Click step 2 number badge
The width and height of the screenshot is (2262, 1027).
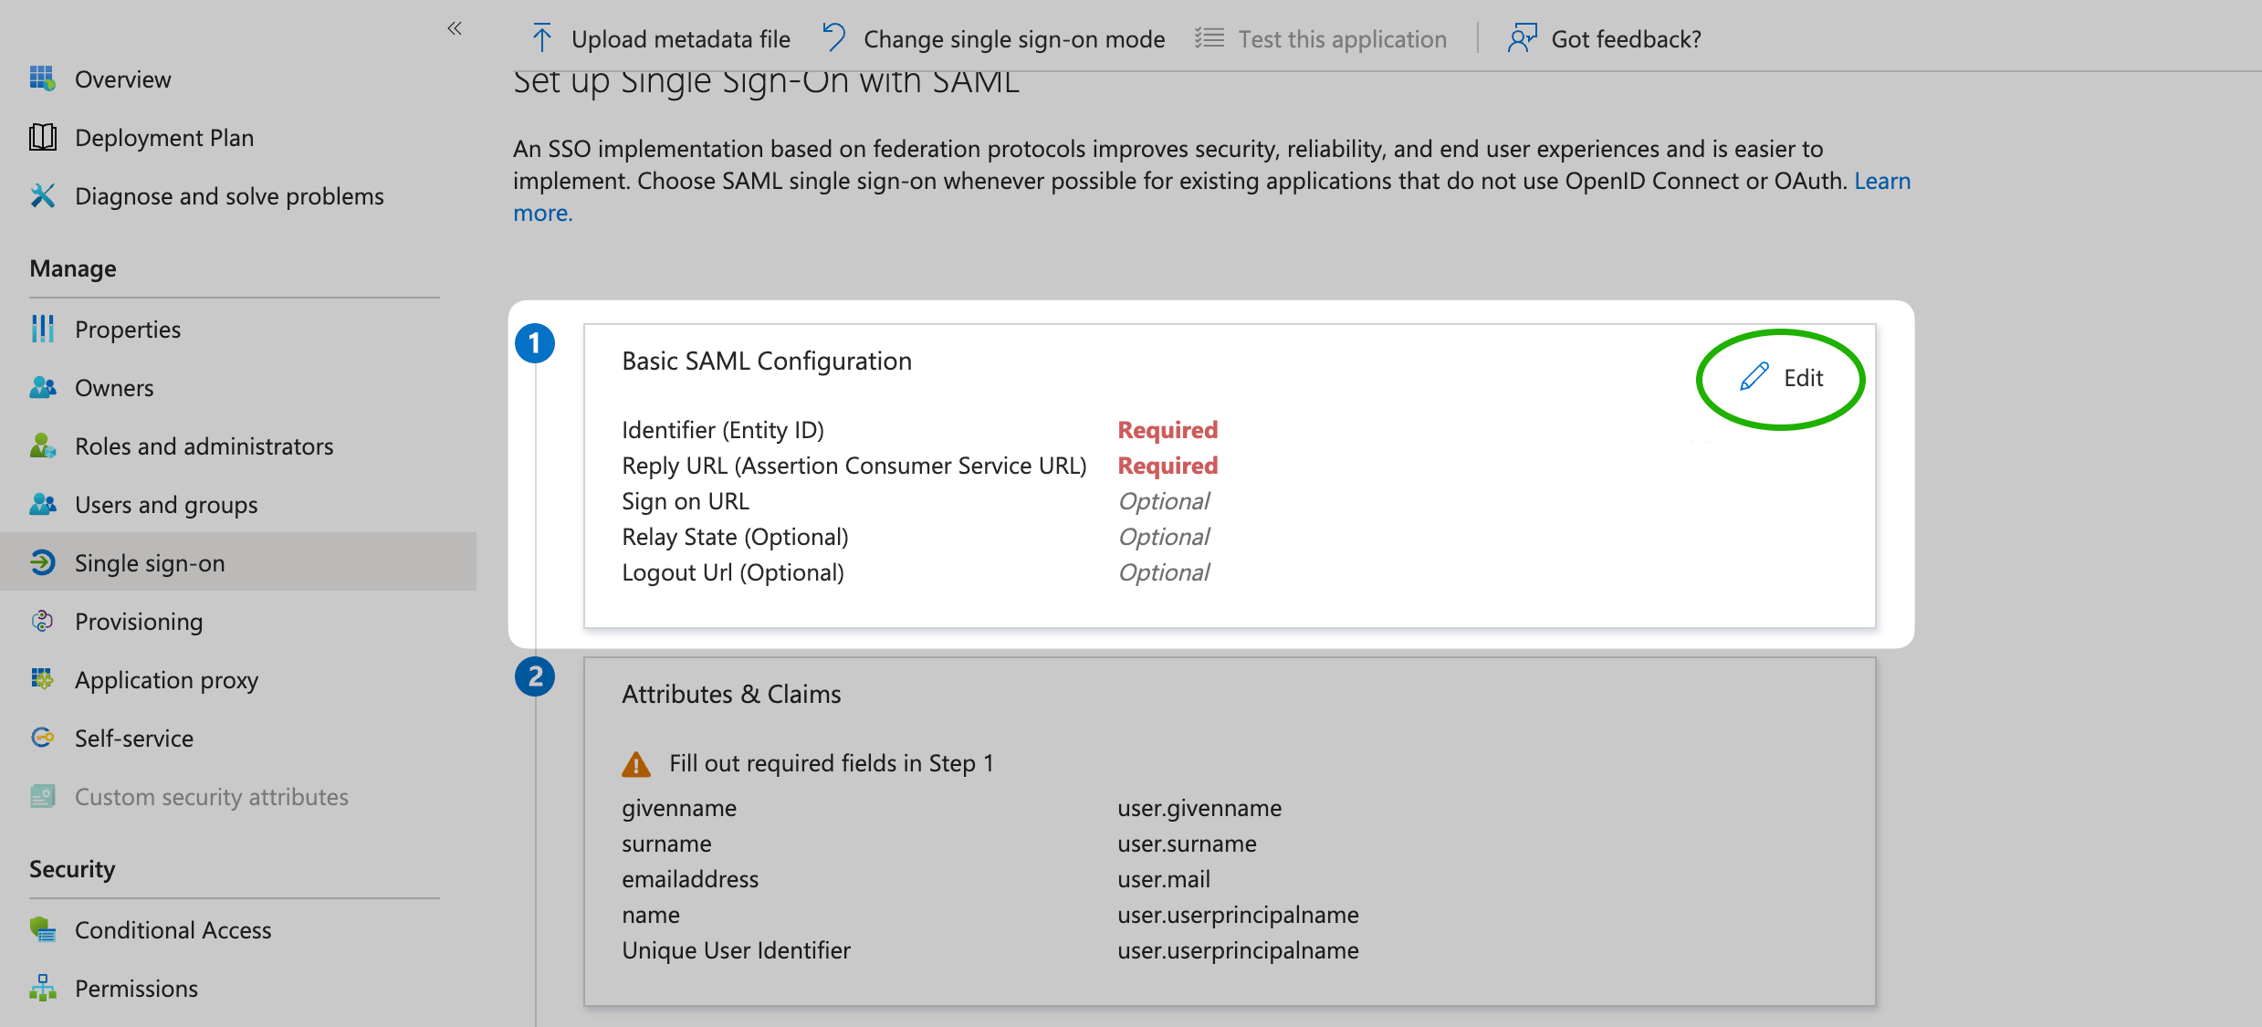(535, 676)
